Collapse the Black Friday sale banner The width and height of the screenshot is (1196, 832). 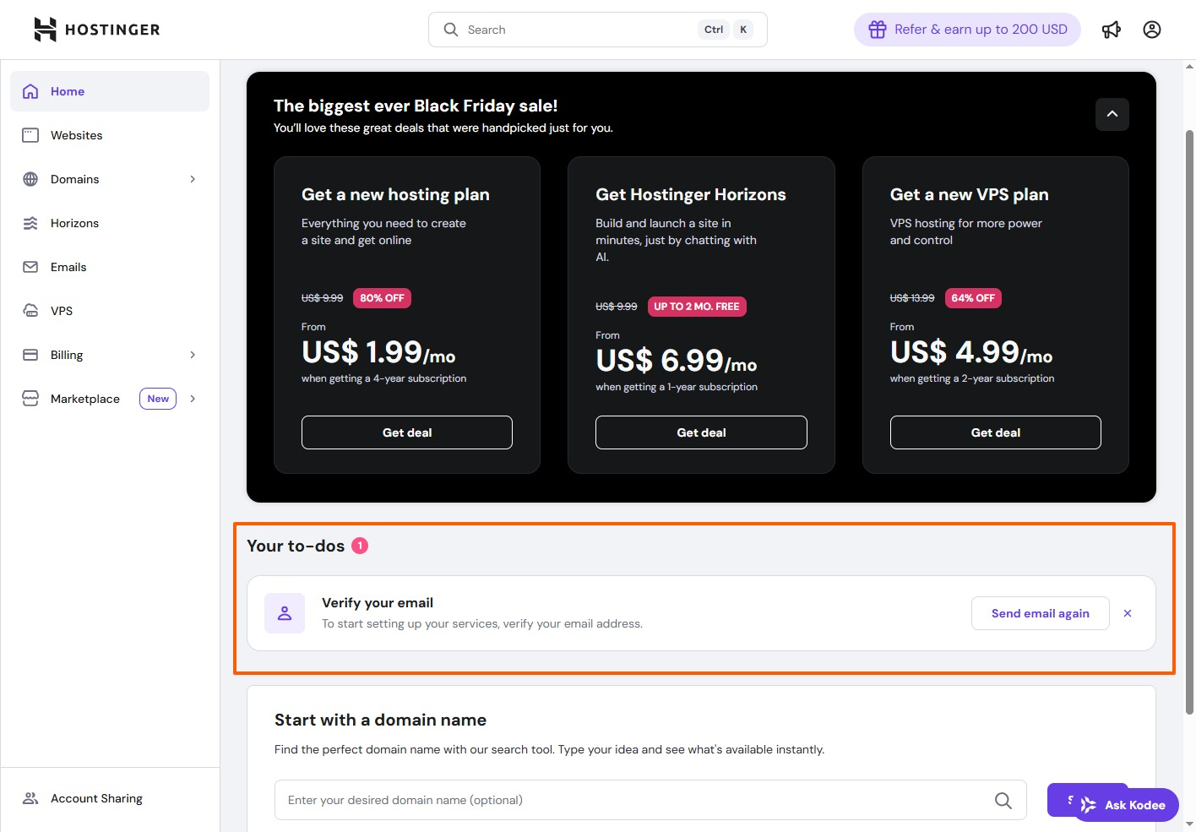click(x=1112, y=114)
